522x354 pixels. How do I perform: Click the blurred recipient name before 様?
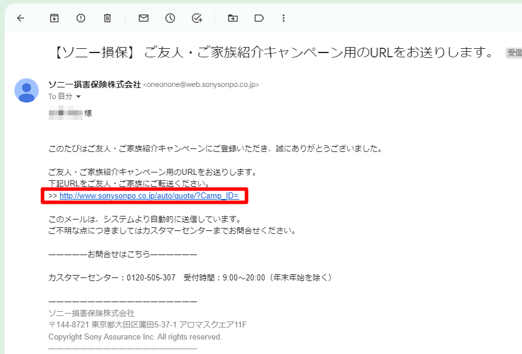65,113
